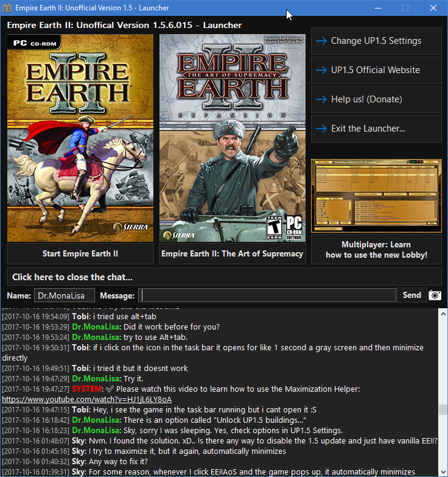
Task: Click the arrow icon beside Exit the Launcher
Action: (x=321, y=129)
